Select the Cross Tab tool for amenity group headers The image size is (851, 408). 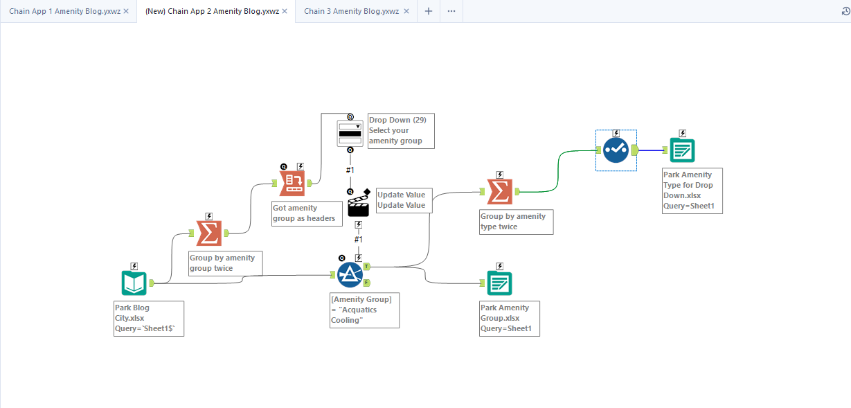click(292, 183)
